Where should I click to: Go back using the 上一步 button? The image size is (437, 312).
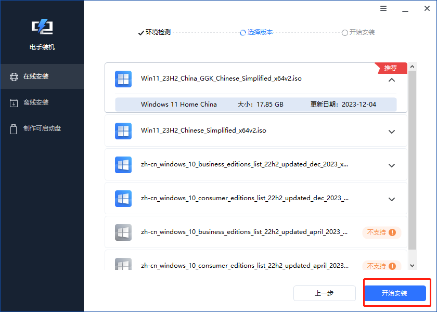(324, 293)
